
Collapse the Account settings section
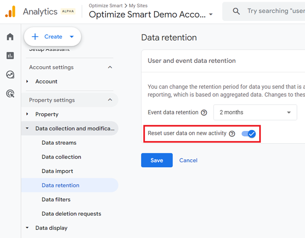click(x=110, y=67)
